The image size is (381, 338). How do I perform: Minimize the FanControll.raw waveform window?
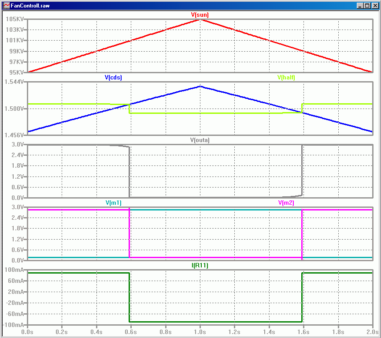[360, 6]
